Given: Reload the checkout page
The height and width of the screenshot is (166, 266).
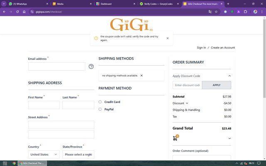Looking at the screenshot, I should [17, 12].
